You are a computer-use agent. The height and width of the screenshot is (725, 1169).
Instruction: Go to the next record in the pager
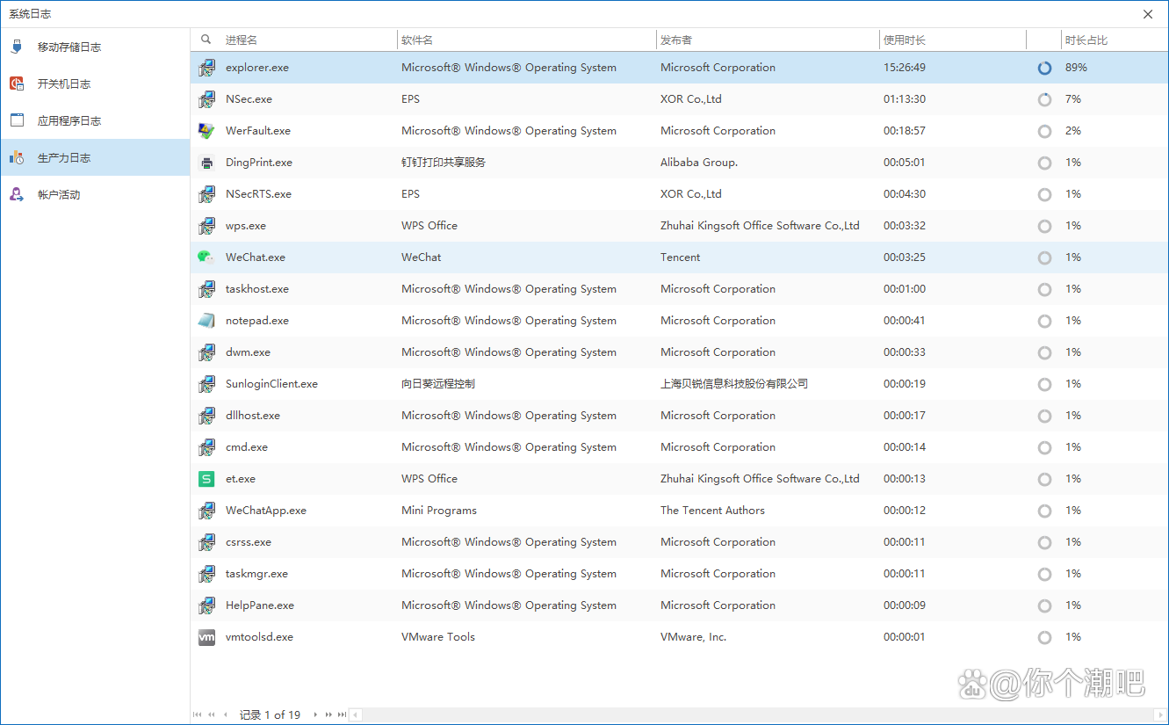tap(316, 714)
